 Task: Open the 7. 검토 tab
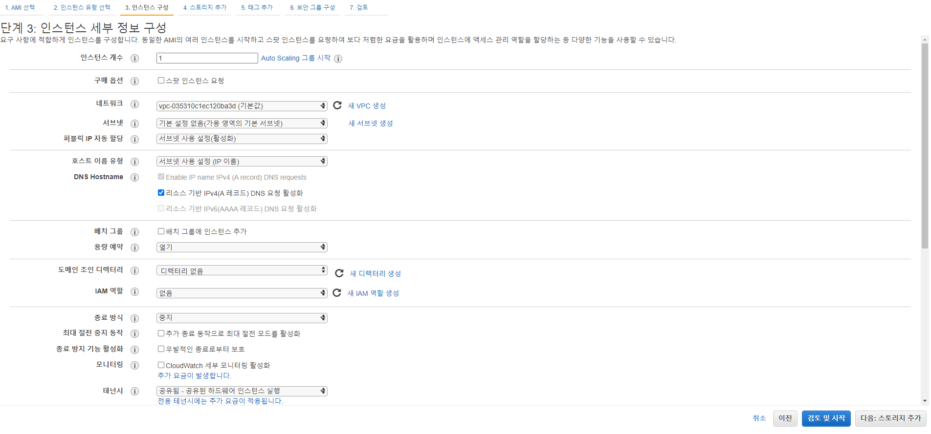coord(359,8)
